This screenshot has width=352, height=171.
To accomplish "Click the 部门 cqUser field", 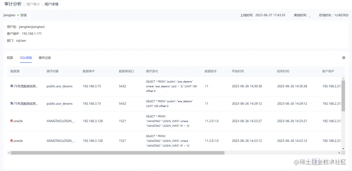I will pyautogui.click(x=16, y=41).
